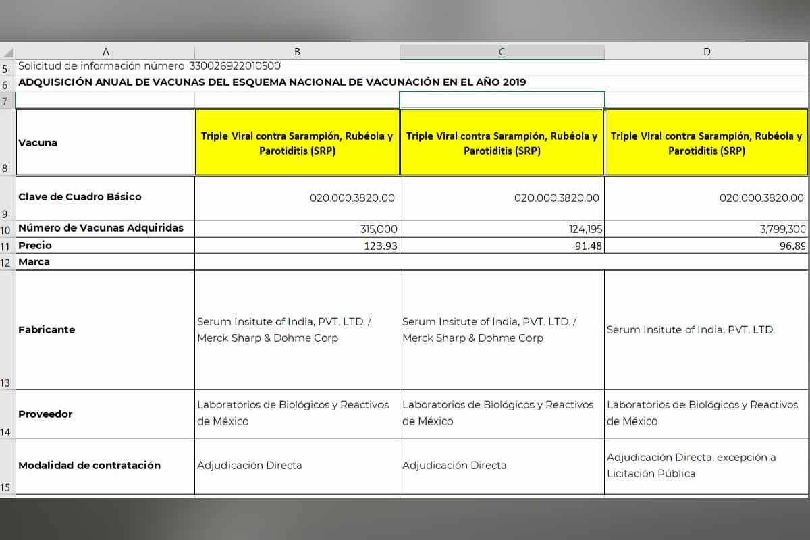Viewport: 810px width, 540px height.
Task: Select column A header
Action: pos(105,52)
